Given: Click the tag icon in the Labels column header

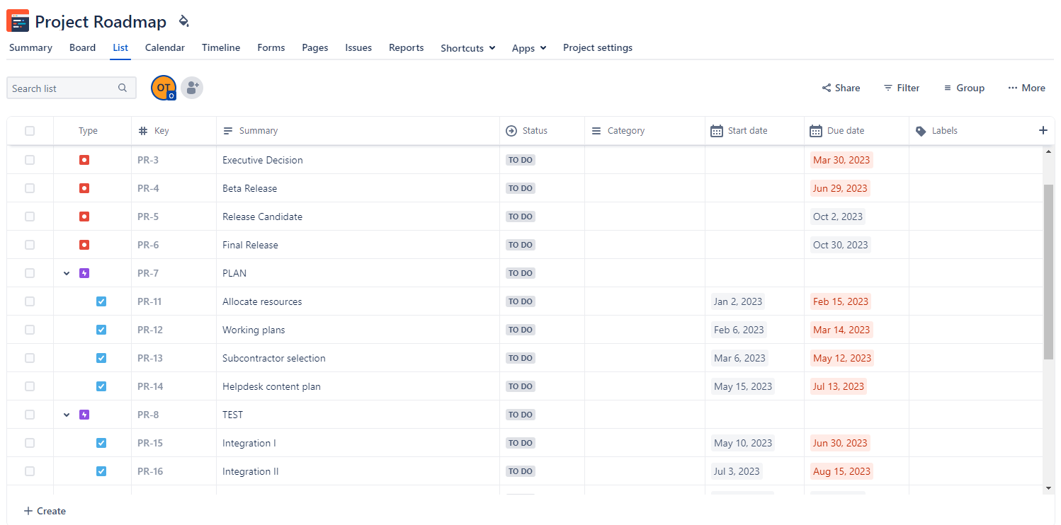Looking at the screenshot, I should coord(921,130).
